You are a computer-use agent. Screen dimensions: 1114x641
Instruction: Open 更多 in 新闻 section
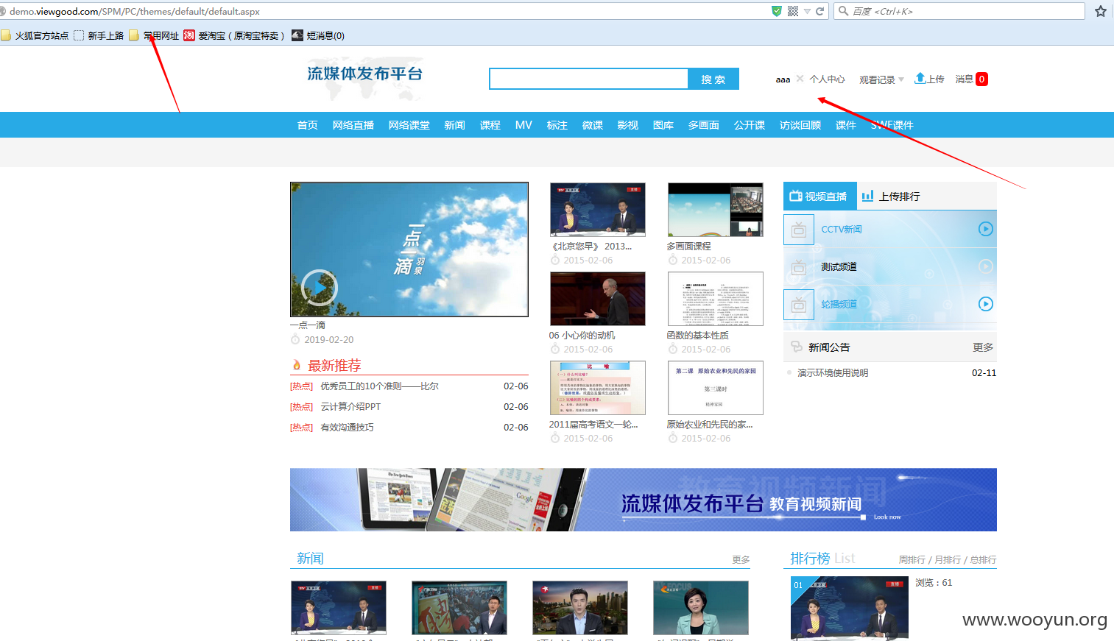pyautogui.click(x=741, y=560)
